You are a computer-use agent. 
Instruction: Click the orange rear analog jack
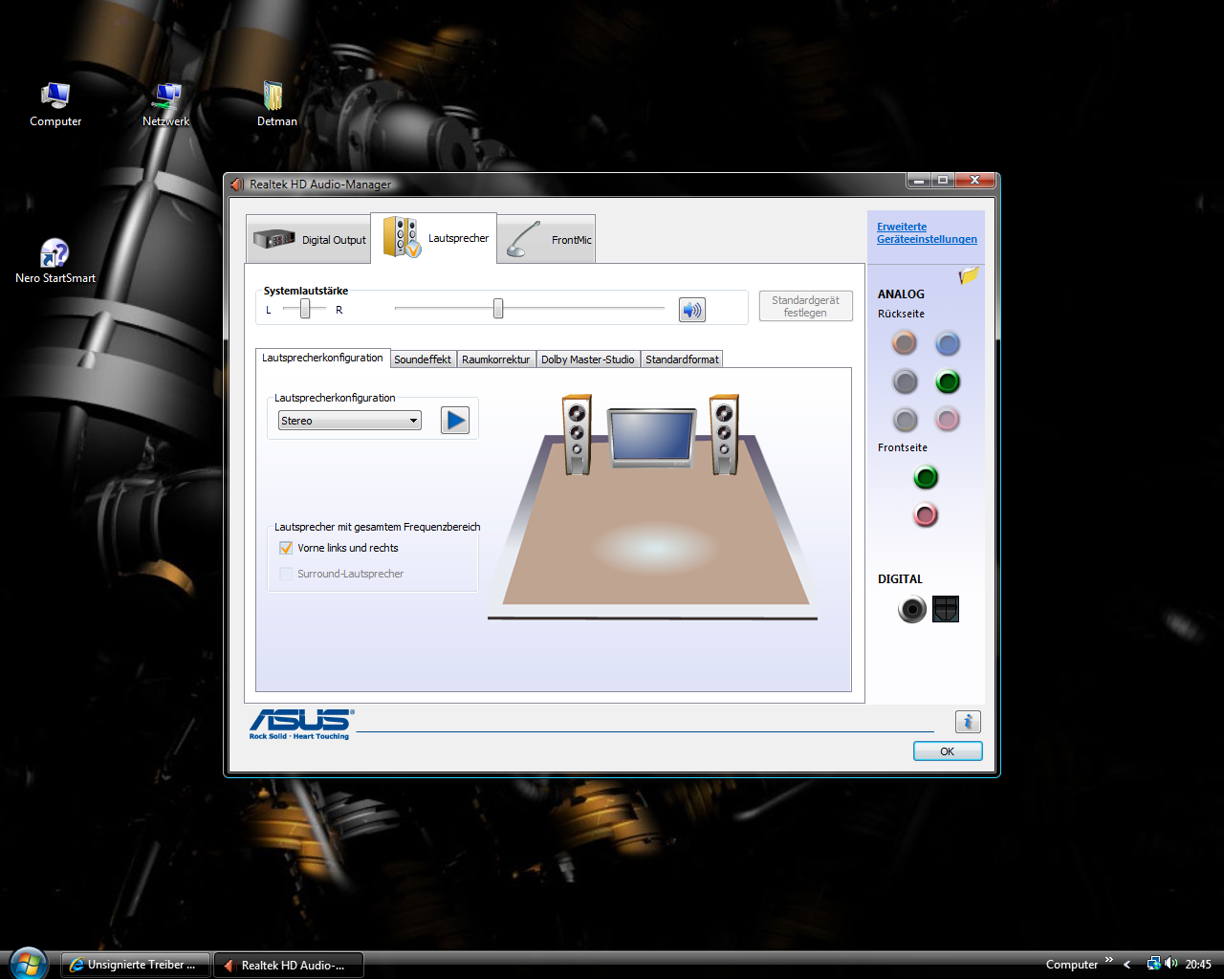coord(904,342)
